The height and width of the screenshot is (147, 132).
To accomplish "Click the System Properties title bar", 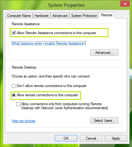I will pyautogui.click(x=66, y=5).
